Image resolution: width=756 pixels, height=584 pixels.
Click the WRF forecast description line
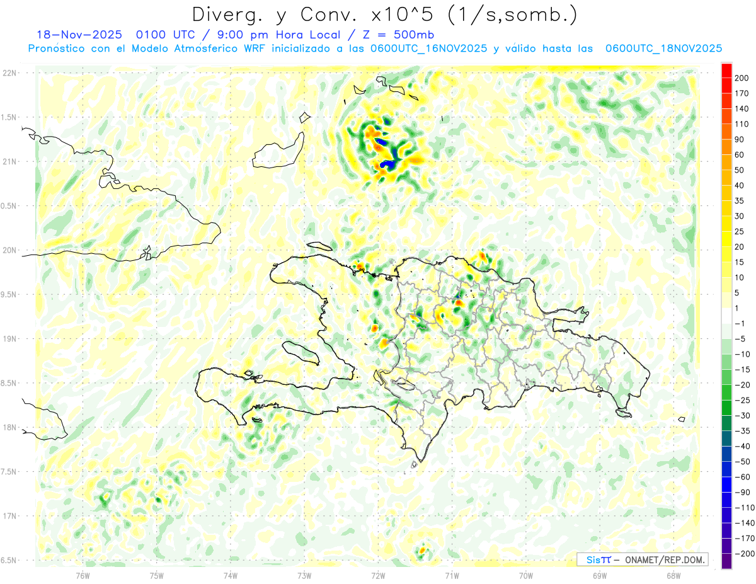click(x=375, y=49)
